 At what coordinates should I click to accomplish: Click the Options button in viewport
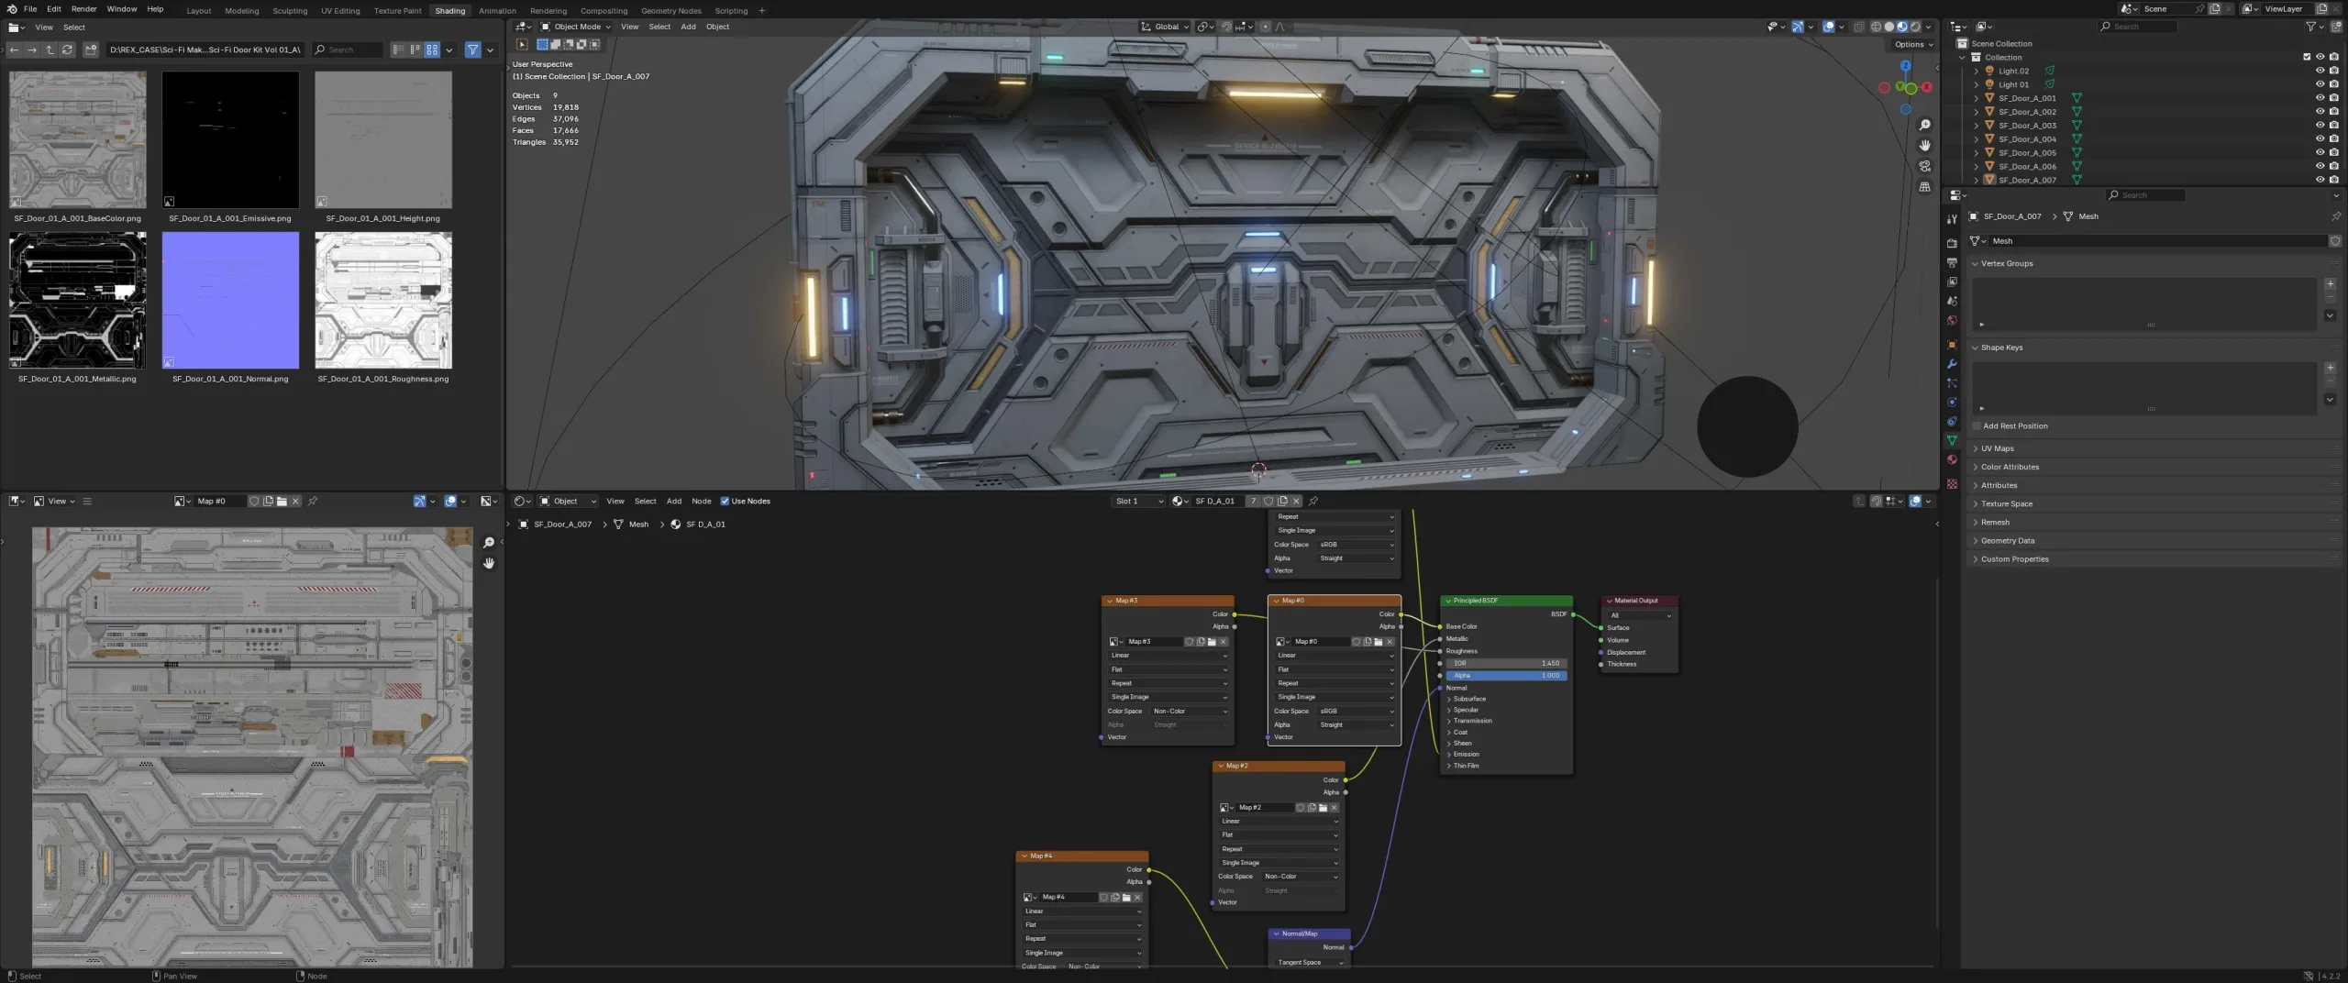pos(1913,44)
